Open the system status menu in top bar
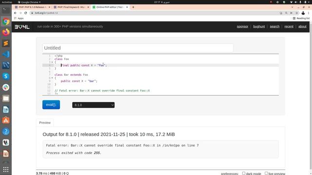Screen dimensions: 312x175 click(x=299, y=2)
